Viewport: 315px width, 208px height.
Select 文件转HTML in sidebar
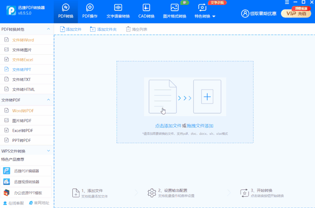pyautogui.click(x=27, y=89)
